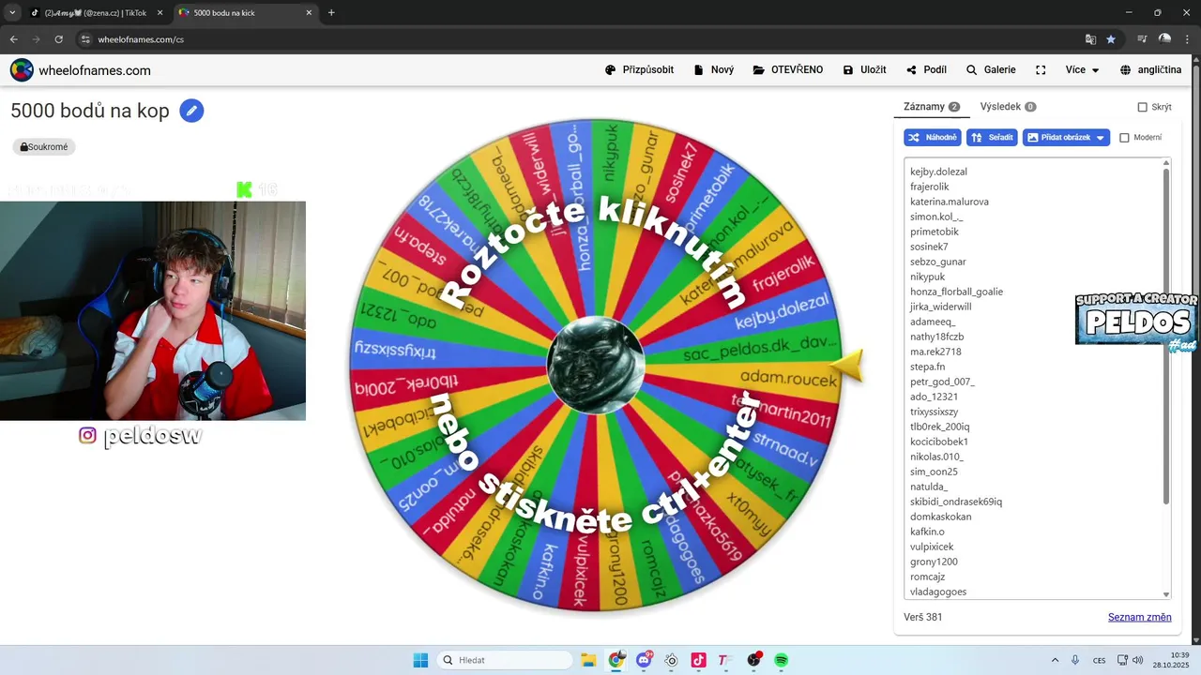Switch to the TikTok browser tab
1201x675 pixels.
point(95,13)
